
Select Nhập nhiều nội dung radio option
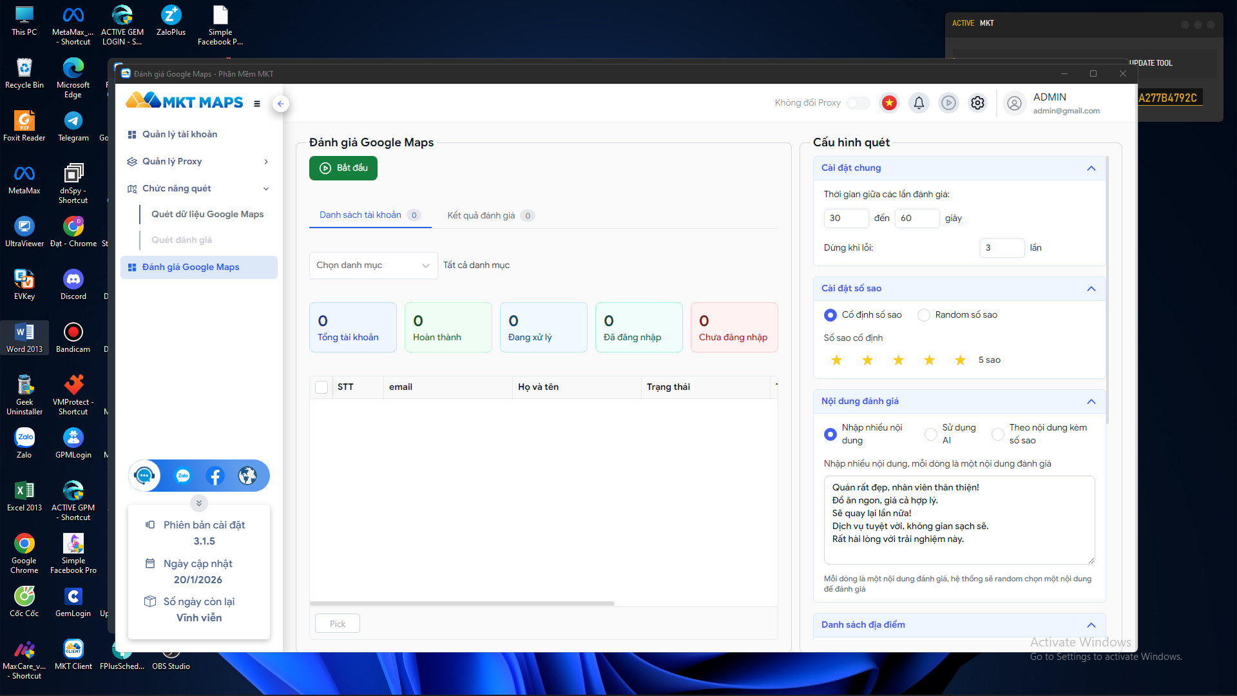[x=830, y=434]
